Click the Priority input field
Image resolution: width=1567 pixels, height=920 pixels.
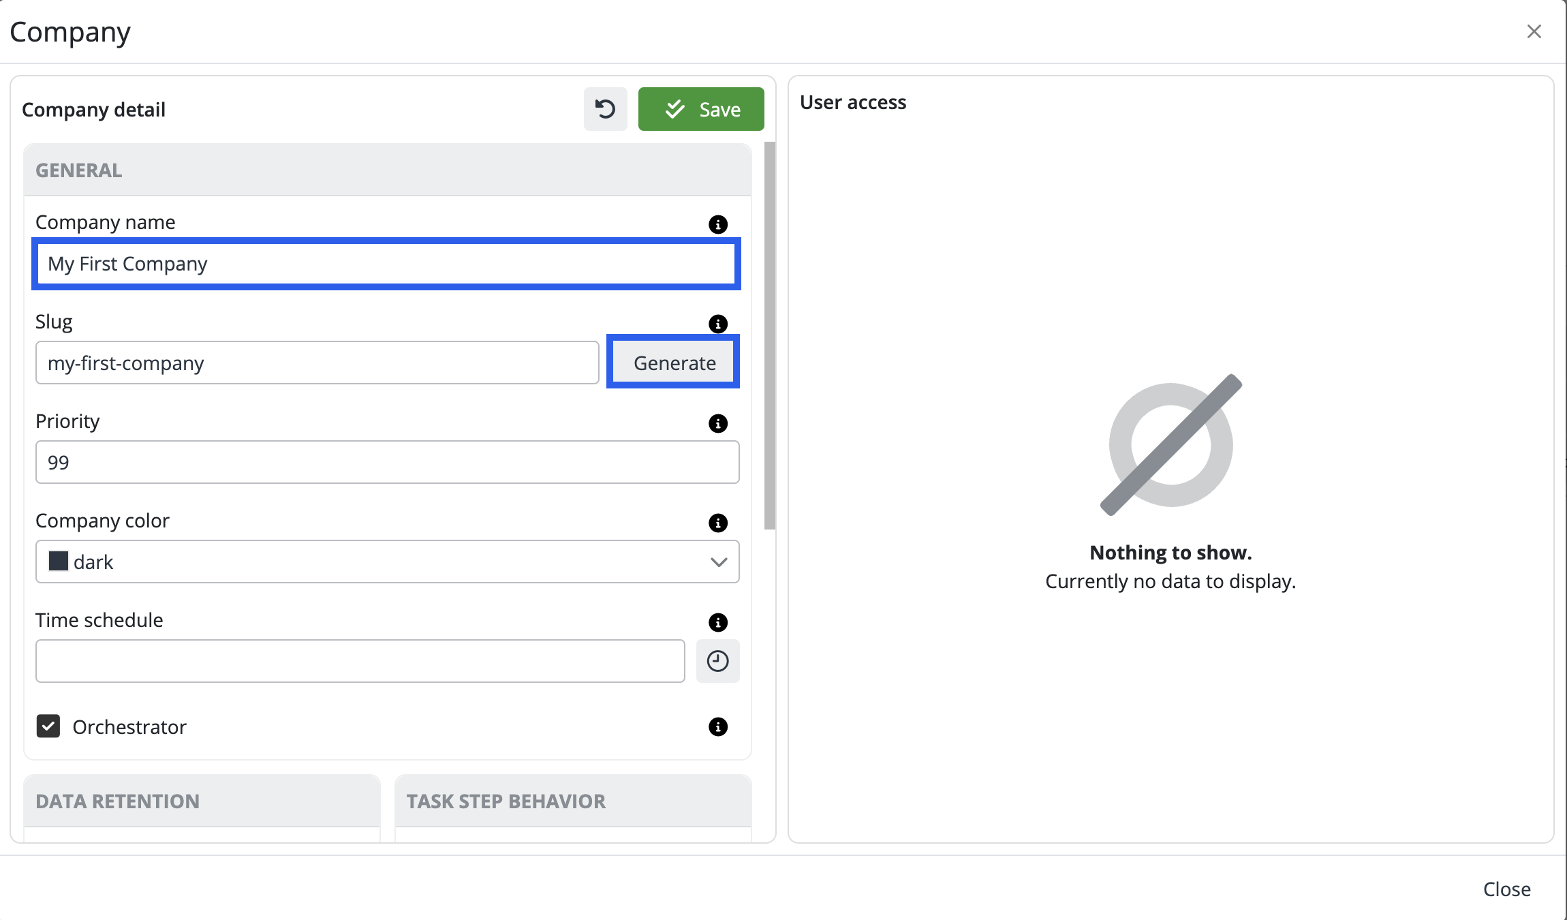click(386, 462)
